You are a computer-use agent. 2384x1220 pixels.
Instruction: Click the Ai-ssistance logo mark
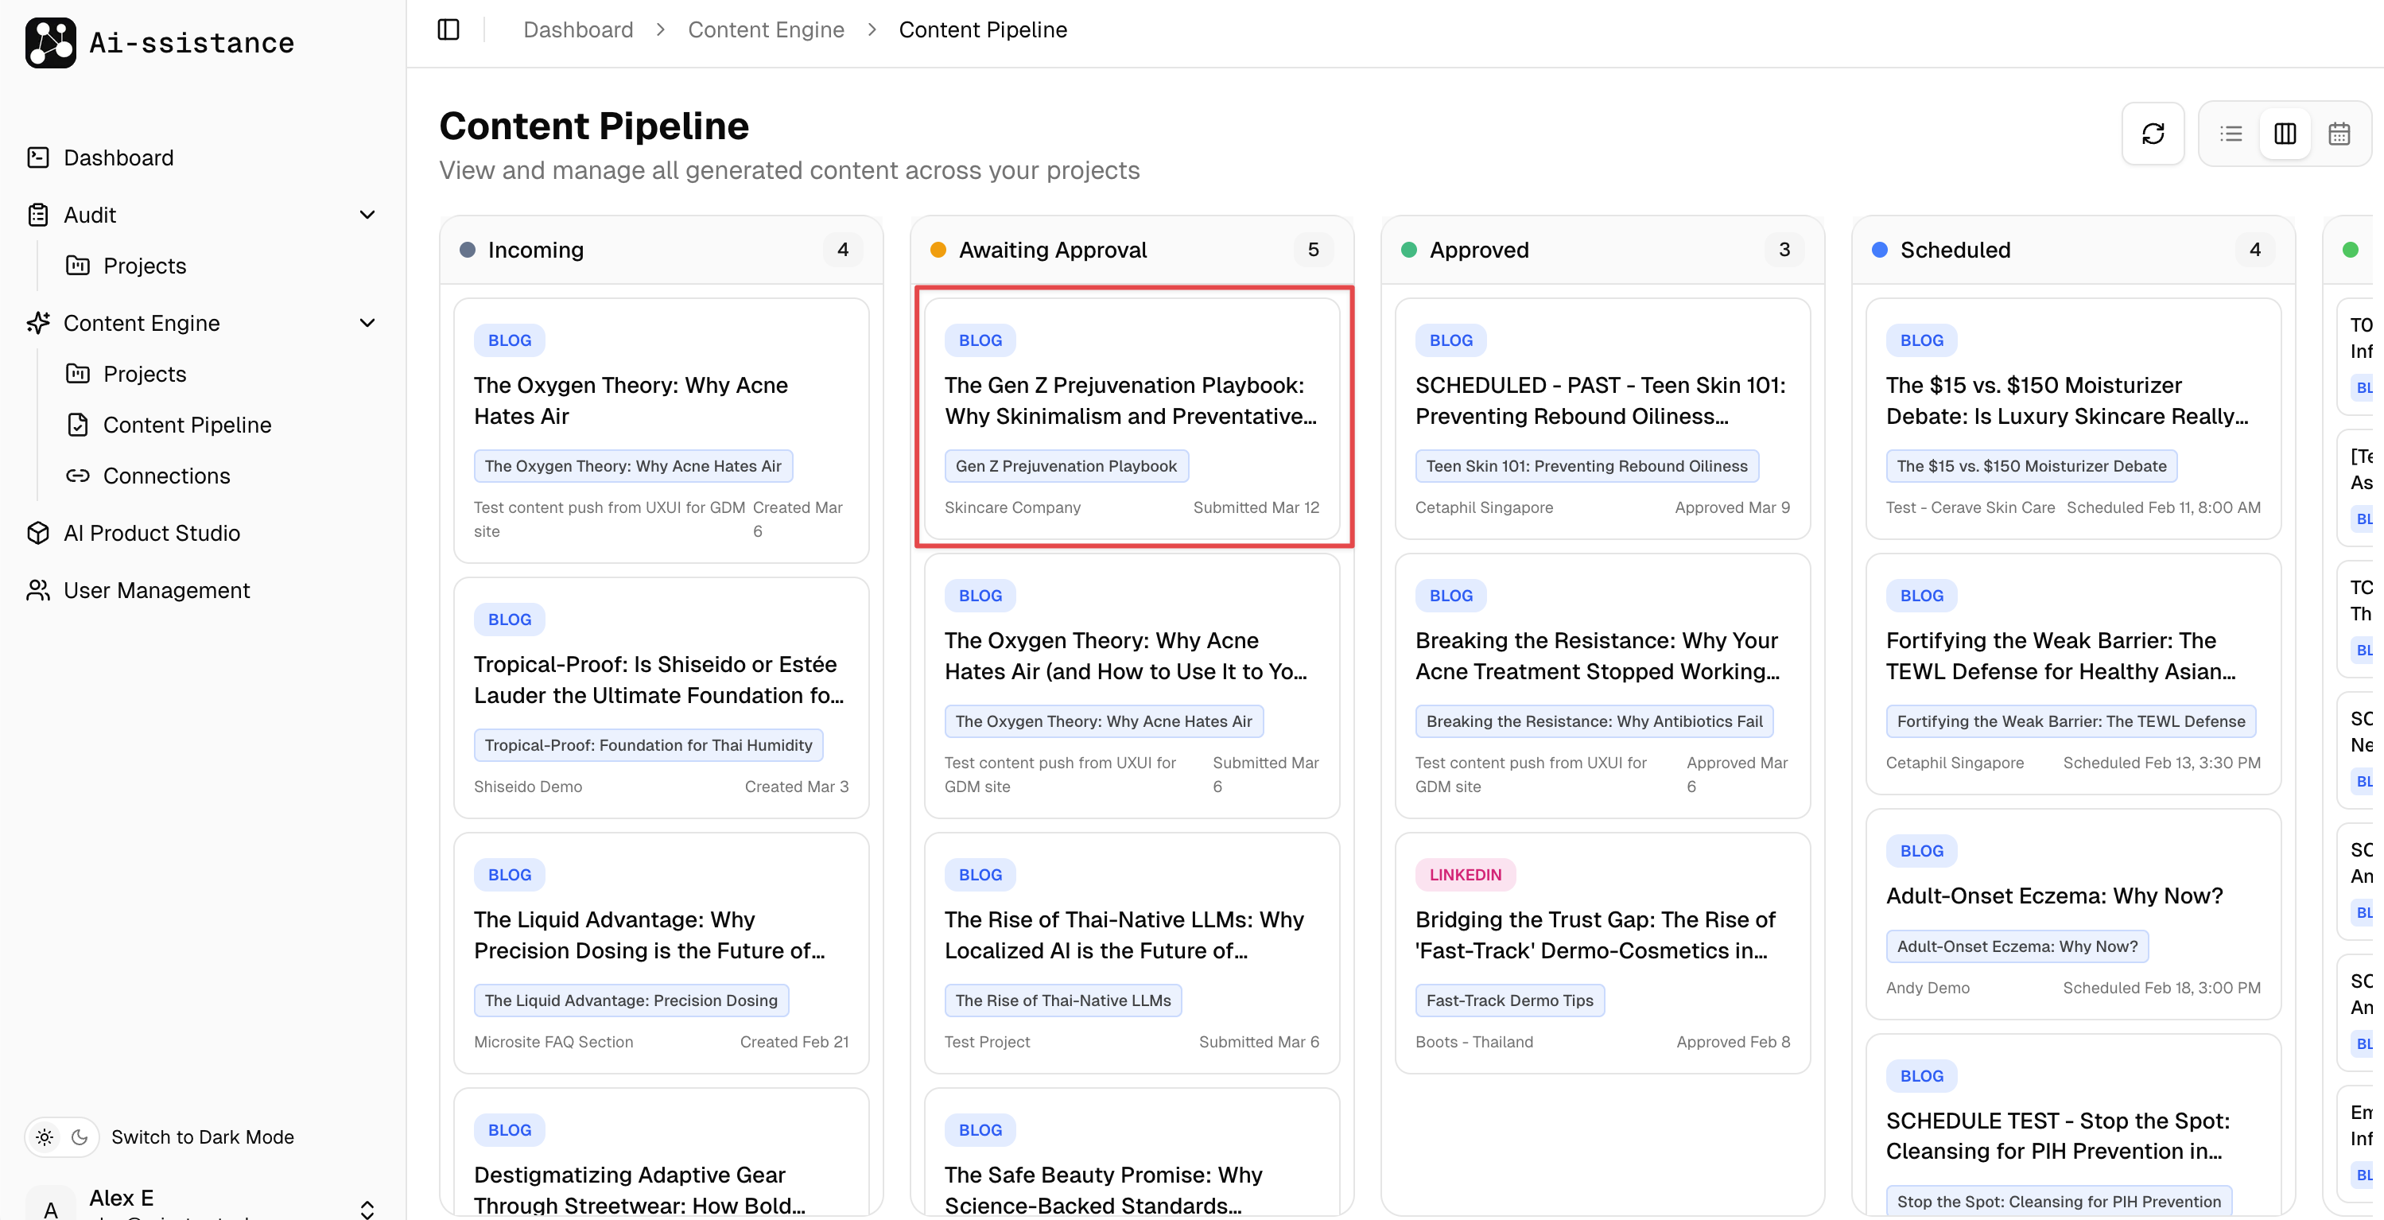(51, 41)
